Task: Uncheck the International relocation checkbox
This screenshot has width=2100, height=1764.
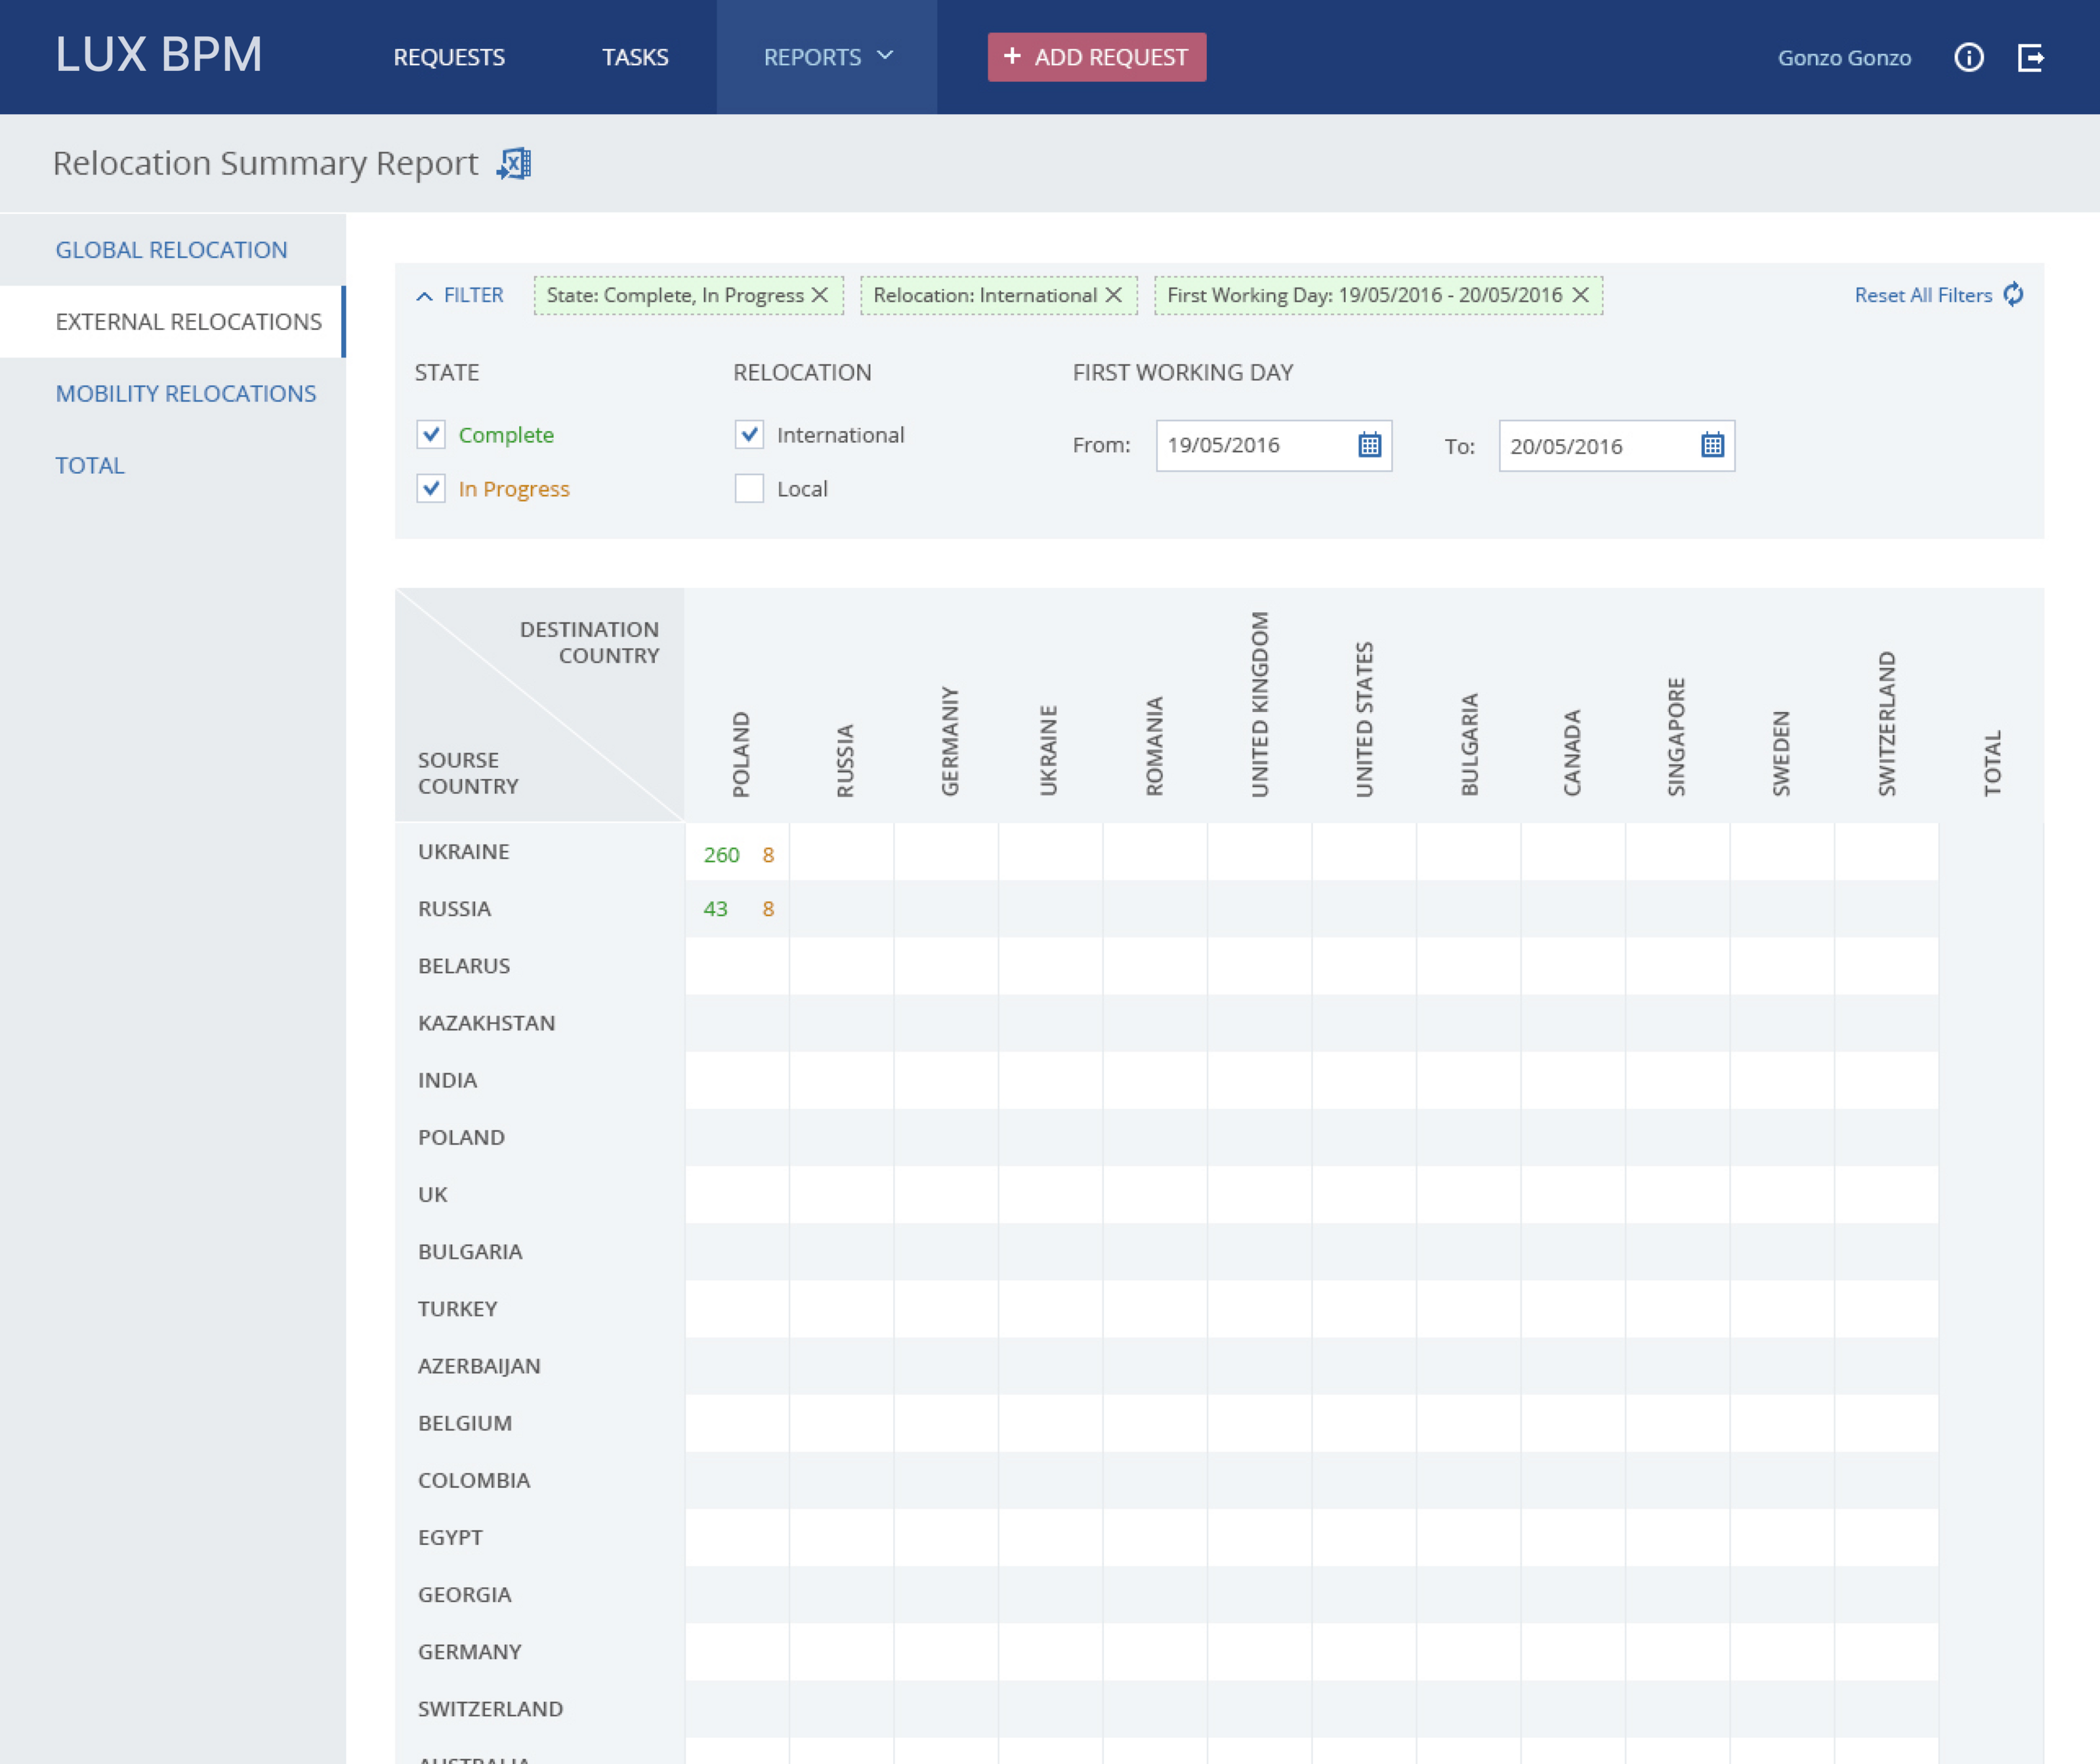Action: pyautogui.click(x=749, y=434)
